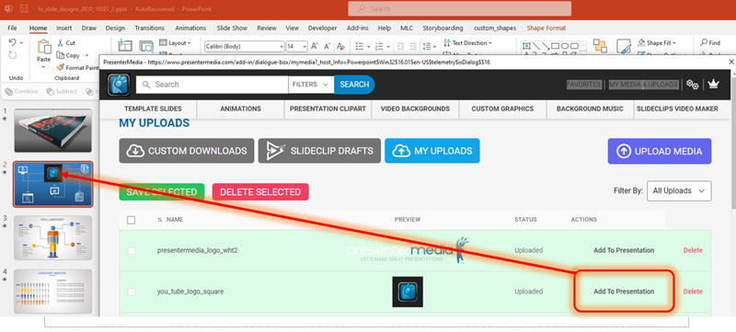
Task: Open the FILTERS dropdown
Action: click(311, 85)
